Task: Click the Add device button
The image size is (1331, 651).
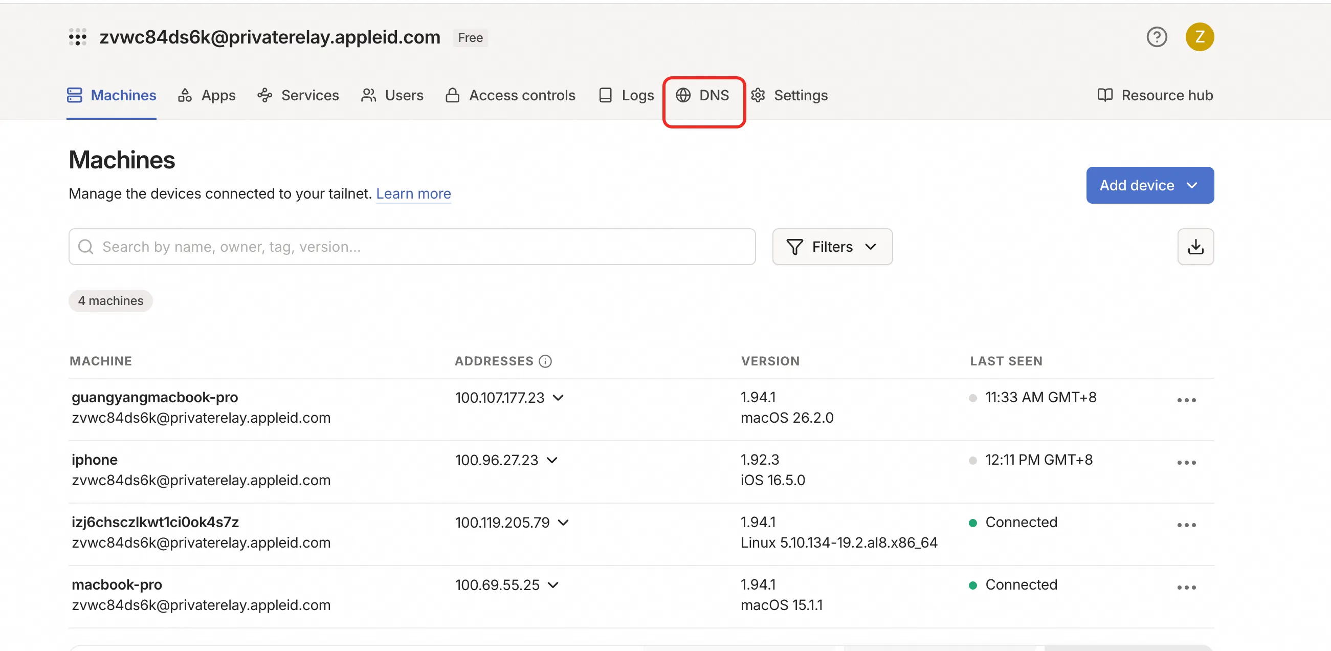Action: [x=1149, y=185]
